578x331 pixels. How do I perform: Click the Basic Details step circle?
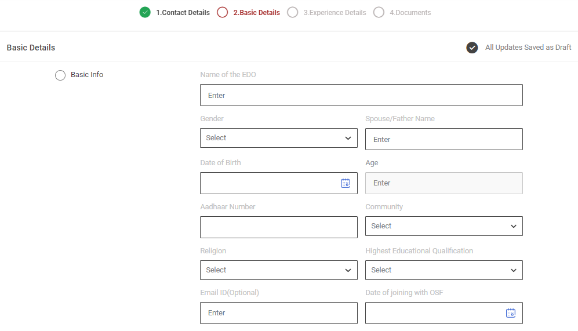[x=222, y=12]
